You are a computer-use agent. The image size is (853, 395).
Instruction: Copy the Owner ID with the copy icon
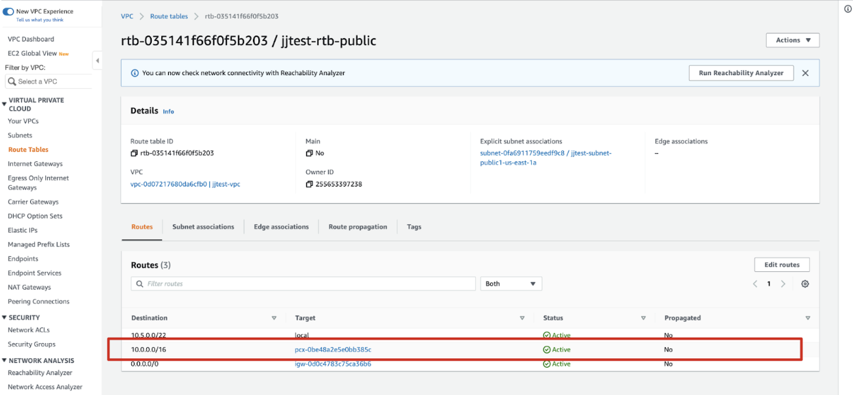click(x=309, y=185)
